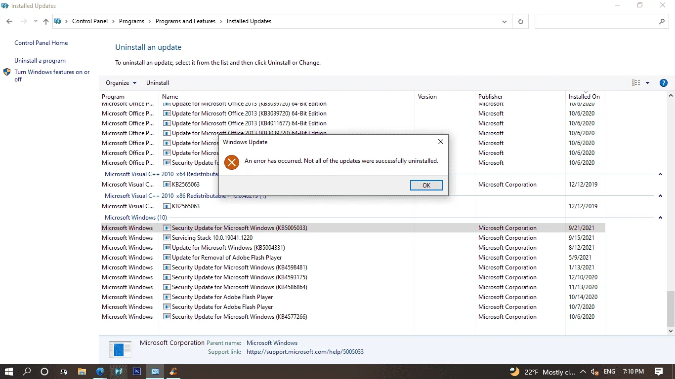Click OK in the Windows Update error dialog
This screenshot has height=379, width=675.
[x=426, y=186]
